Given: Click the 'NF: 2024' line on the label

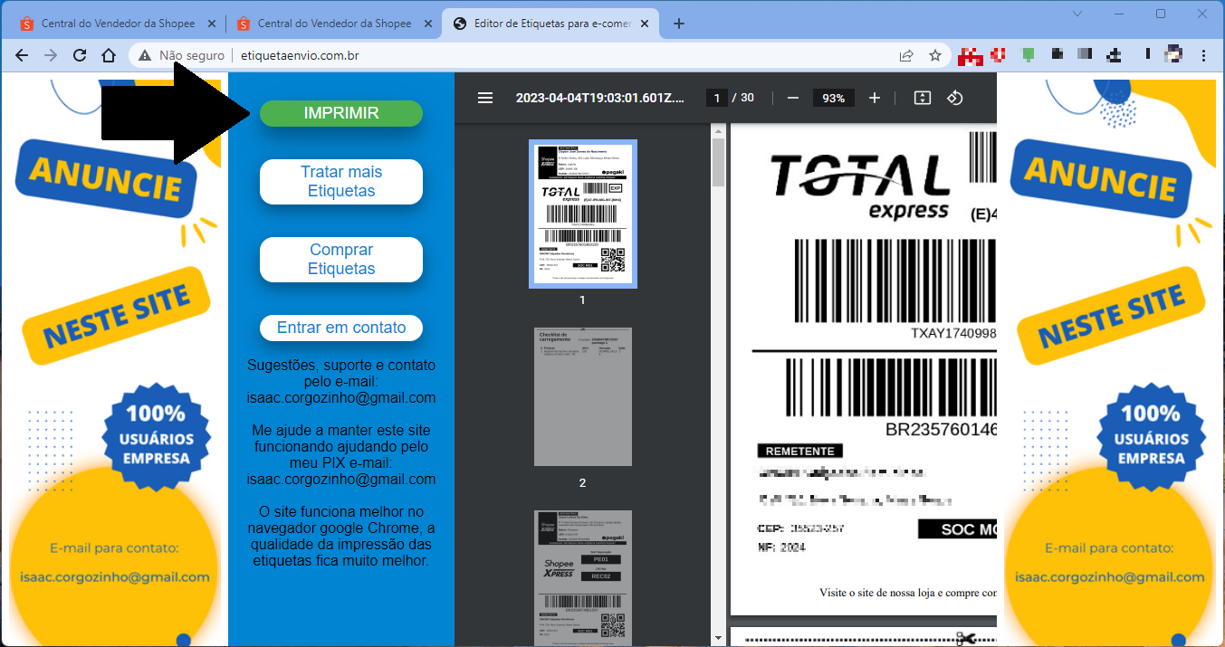Looking at the screenshot, I should pyautogui.click(x=781, y=547).
